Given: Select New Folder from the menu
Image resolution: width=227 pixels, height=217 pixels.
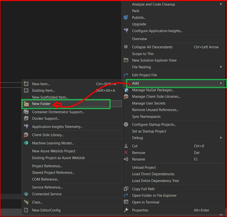Looking at the screenshot, I should tap(41, 104).
